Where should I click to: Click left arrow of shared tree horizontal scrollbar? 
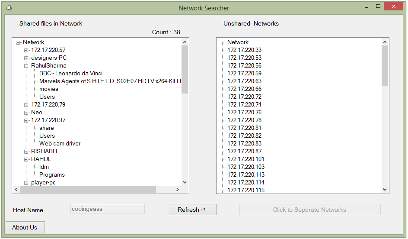(x=16, y=190)
